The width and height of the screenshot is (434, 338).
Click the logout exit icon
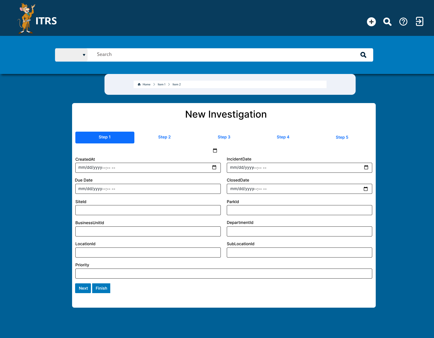[x=419, y=22]
